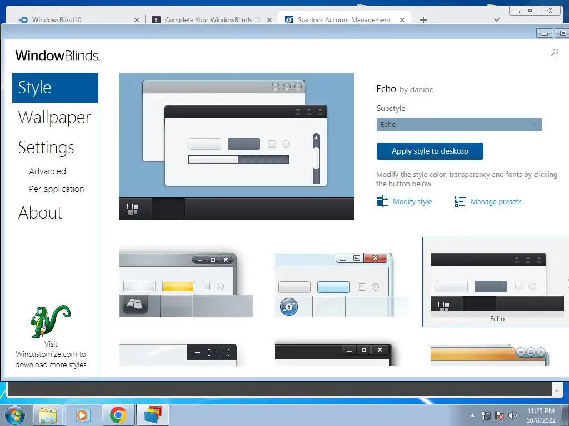
Task: Click the volume speaker tray icon
Action: 513,415
